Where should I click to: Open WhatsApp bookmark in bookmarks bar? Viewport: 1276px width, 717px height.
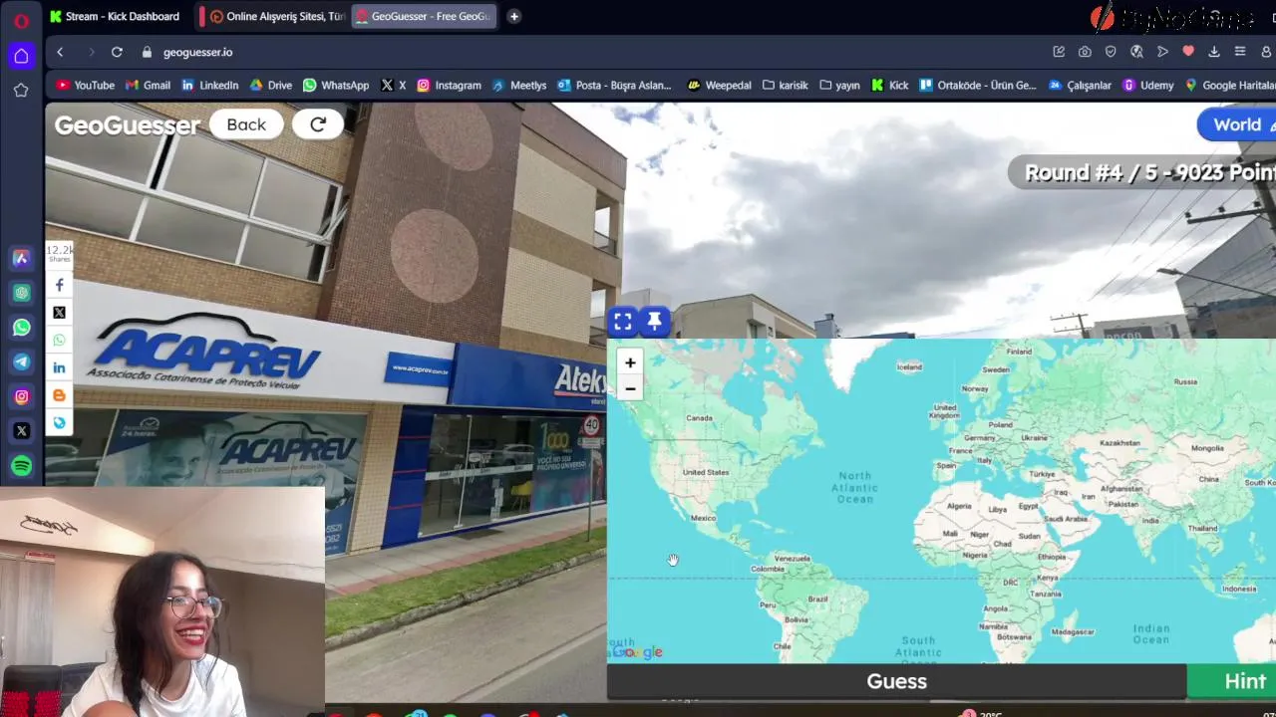coord(336,86)
